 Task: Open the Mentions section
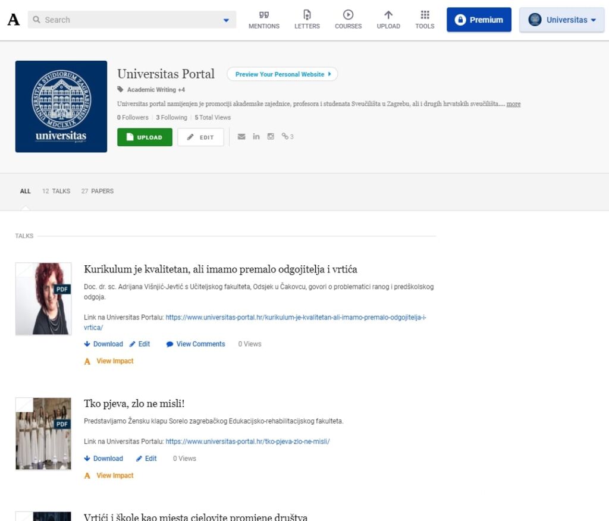(263, 19)
